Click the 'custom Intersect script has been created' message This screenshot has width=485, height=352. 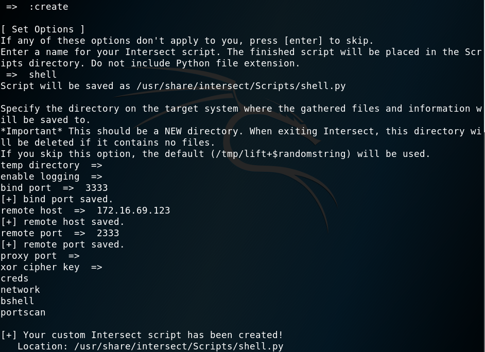167,335
